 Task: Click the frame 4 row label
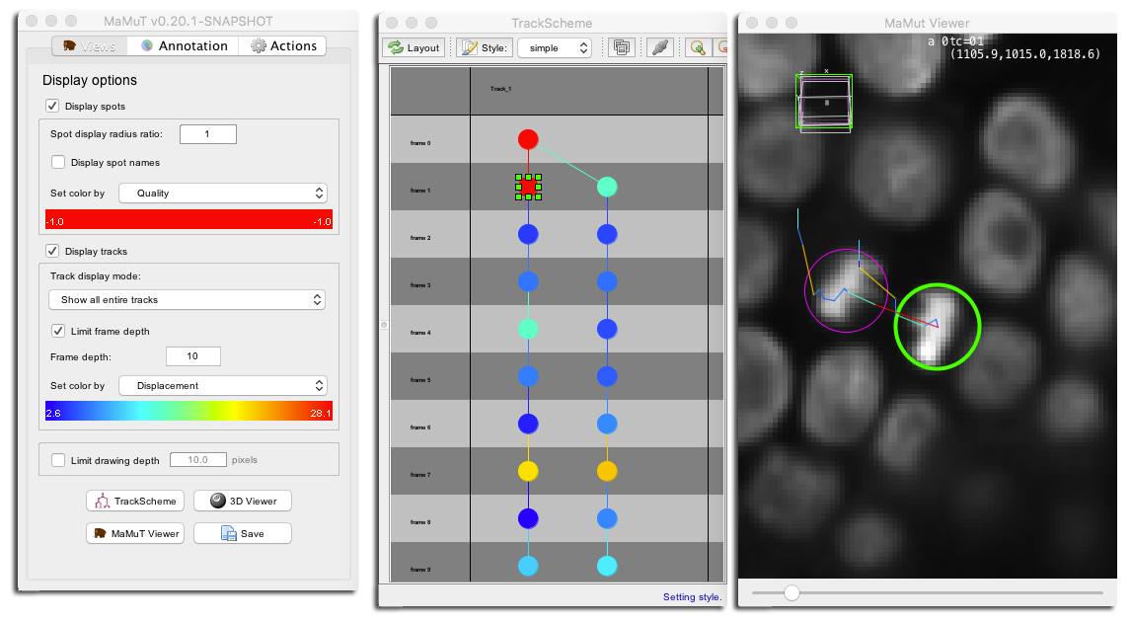(x=420, y=333)
